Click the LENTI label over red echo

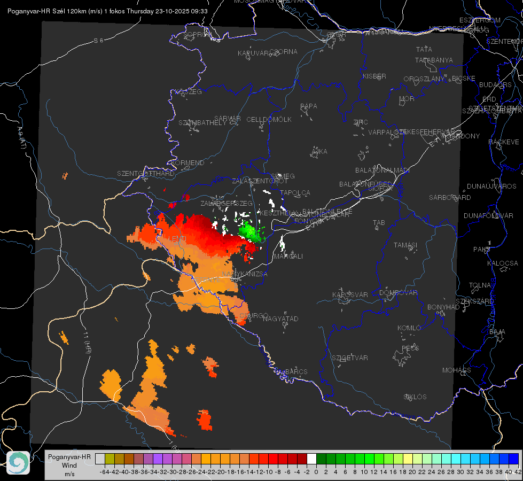coord(177,239)
